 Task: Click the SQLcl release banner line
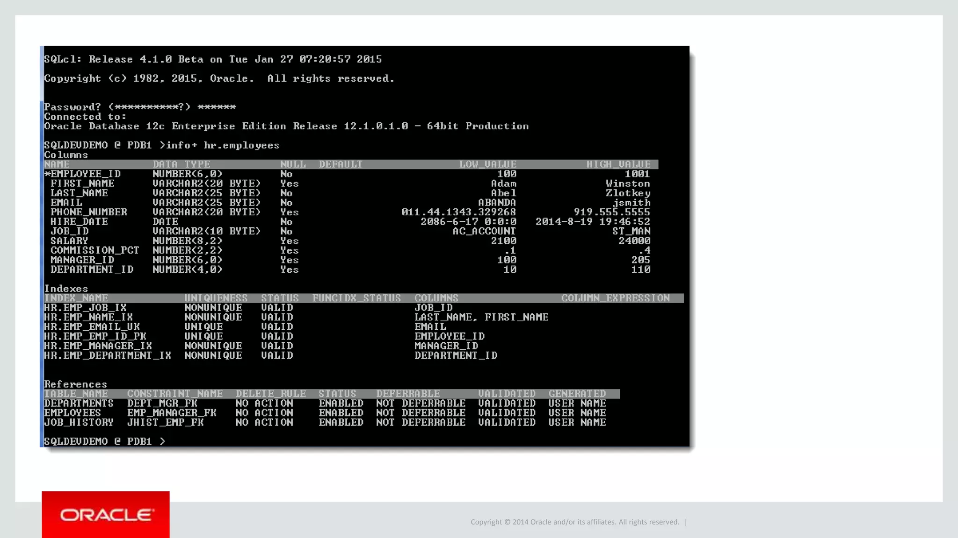coord(213,59)
